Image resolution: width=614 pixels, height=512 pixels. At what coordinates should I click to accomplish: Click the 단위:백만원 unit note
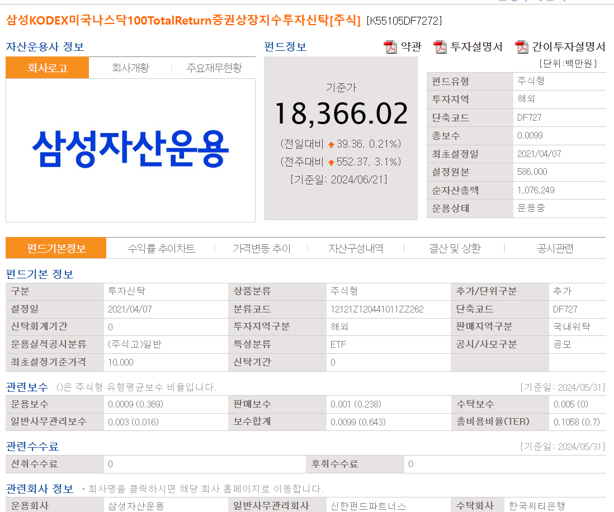568,63
